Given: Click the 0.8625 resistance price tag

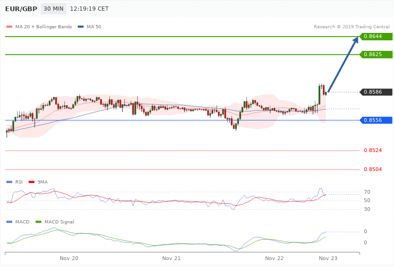Looking at the screenshot, I should 376,55.
